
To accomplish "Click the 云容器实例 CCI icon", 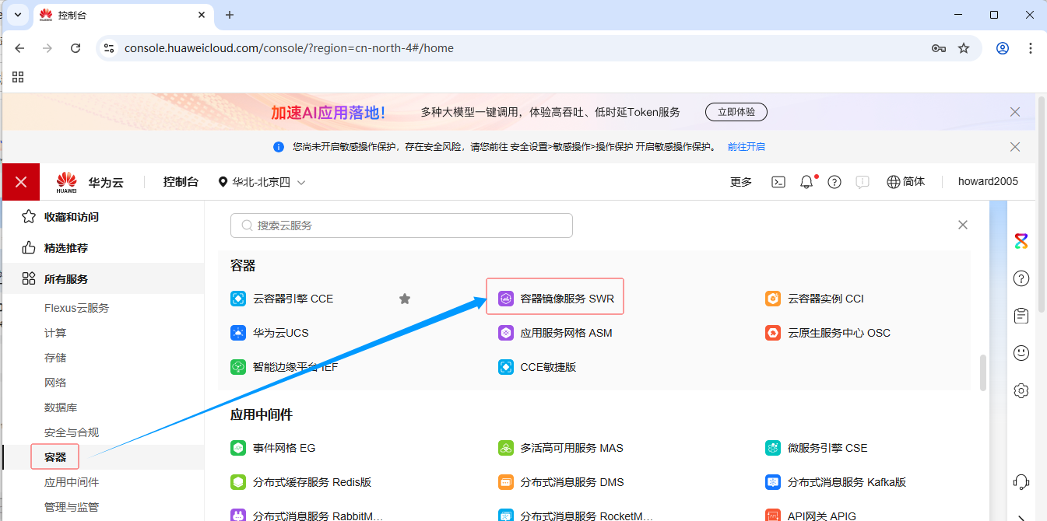I will pyautogui.click(x=773, y=299).
